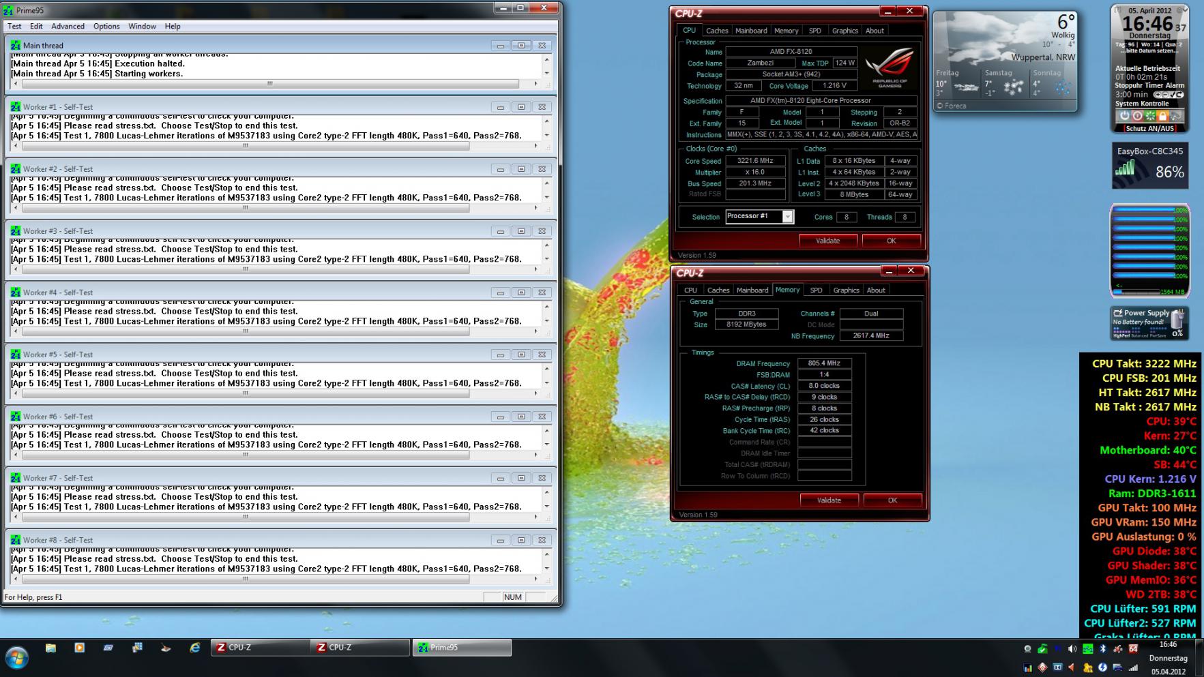Open Internet Explorer from the taskbar
The width and height of the screenshot is (1204, 677).
(195, 648)
